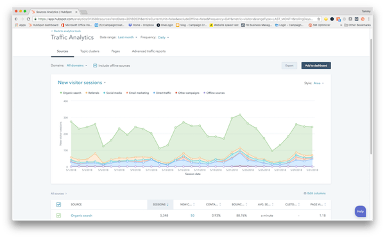Click the yellow smiley extension icon

coord(326,19)
